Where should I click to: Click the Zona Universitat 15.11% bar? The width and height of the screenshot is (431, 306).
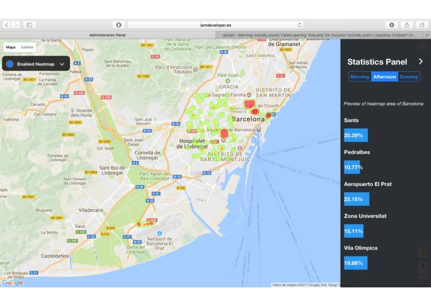pyautogui.click(x=353, y=231)
